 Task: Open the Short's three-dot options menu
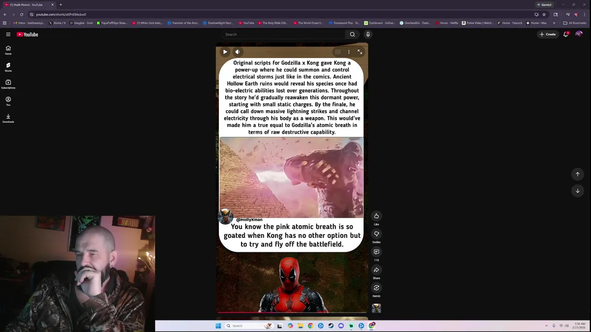point(349,52)
